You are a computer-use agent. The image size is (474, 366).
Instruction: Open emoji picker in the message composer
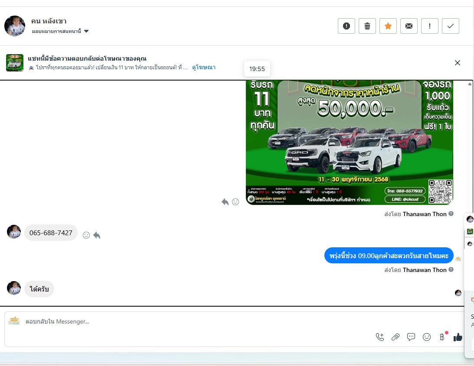pos(427,337)
